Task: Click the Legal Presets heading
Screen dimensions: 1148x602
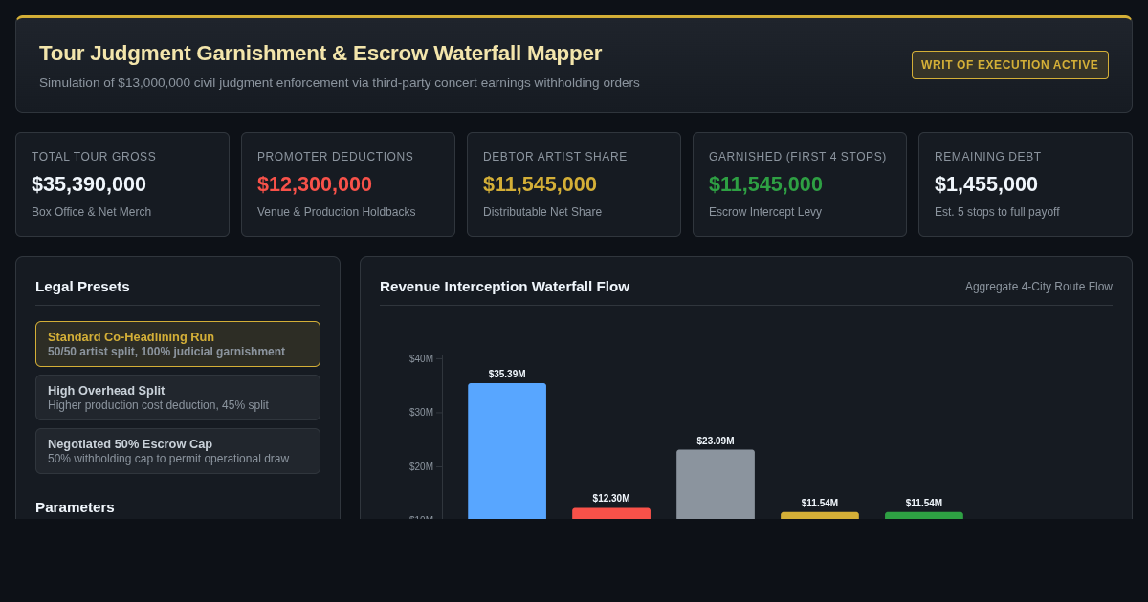Action: 82,287
